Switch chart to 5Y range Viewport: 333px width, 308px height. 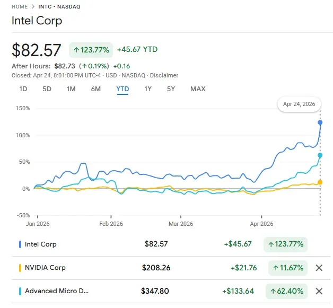[x=171, y=89]
